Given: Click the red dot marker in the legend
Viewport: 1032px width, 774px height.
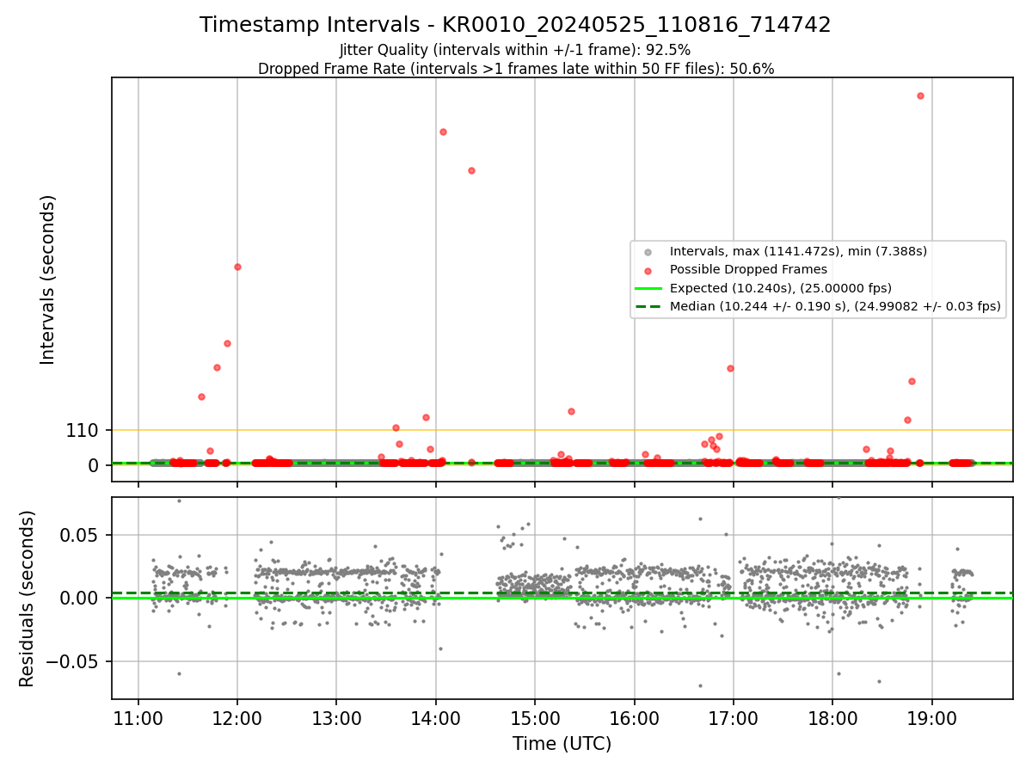Looking at the screenshot, I should (x=648, y=270).
